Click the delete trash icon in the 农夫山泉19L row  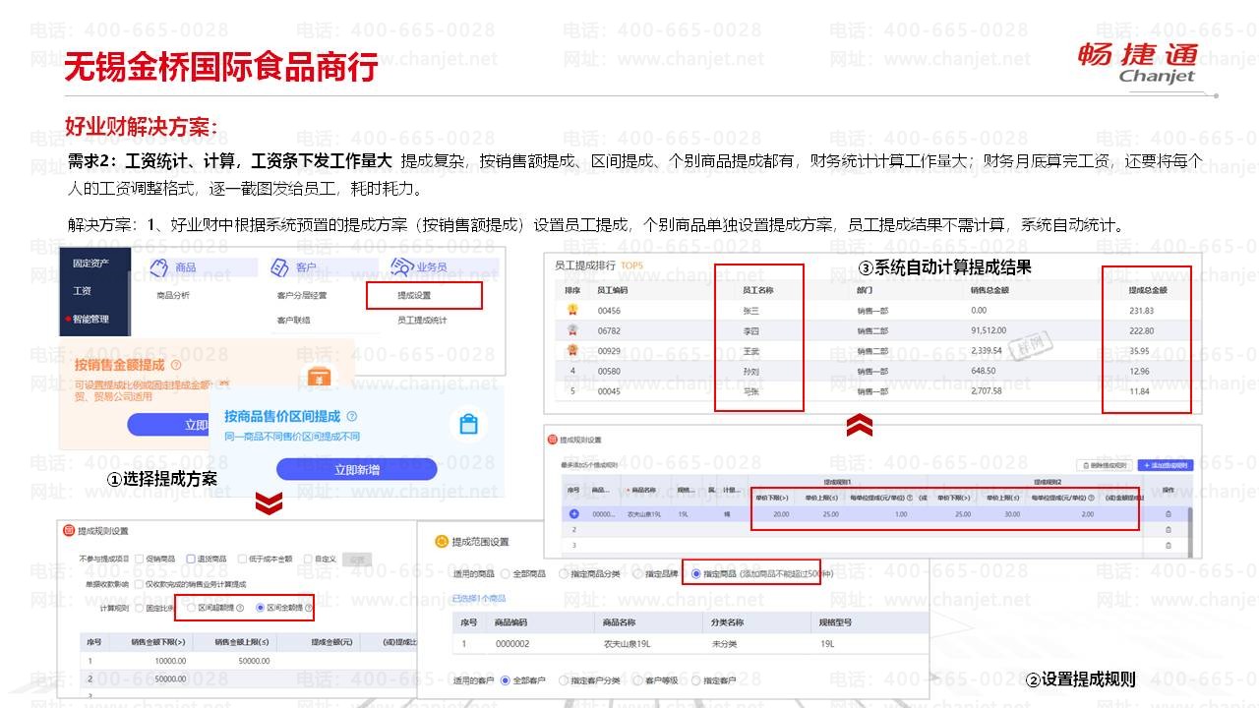pos(1168,514)
